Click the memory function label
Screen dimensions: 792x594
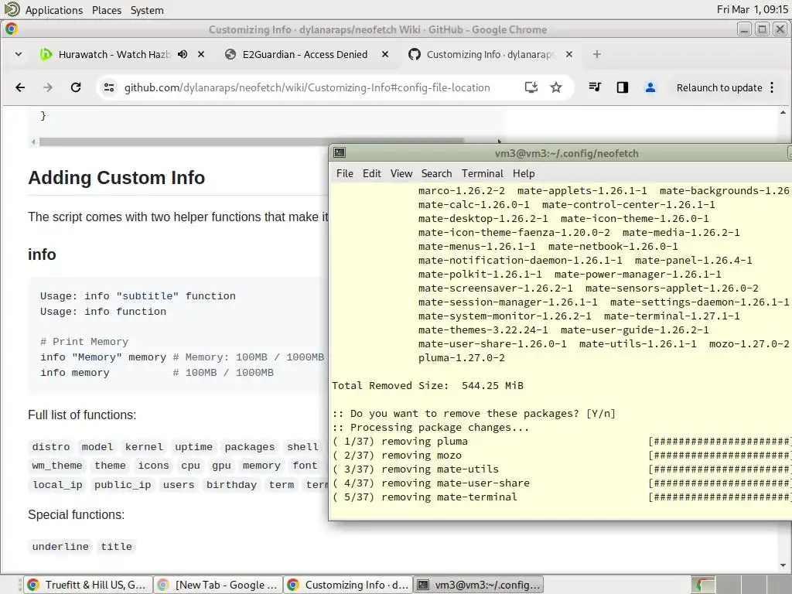click(x=261, y=466)
